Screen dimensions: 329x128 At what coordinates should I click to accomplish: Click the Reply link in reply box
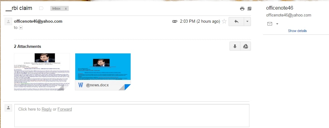click(47, 109)
